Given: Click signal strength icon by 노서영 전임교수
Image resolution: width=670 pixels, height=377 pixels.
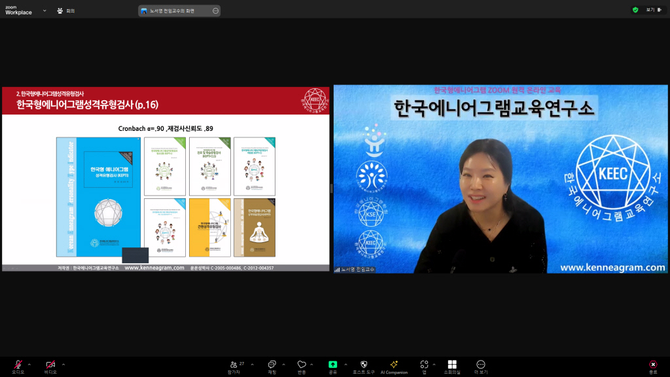Looking at the screenshot, I should 337,269.
